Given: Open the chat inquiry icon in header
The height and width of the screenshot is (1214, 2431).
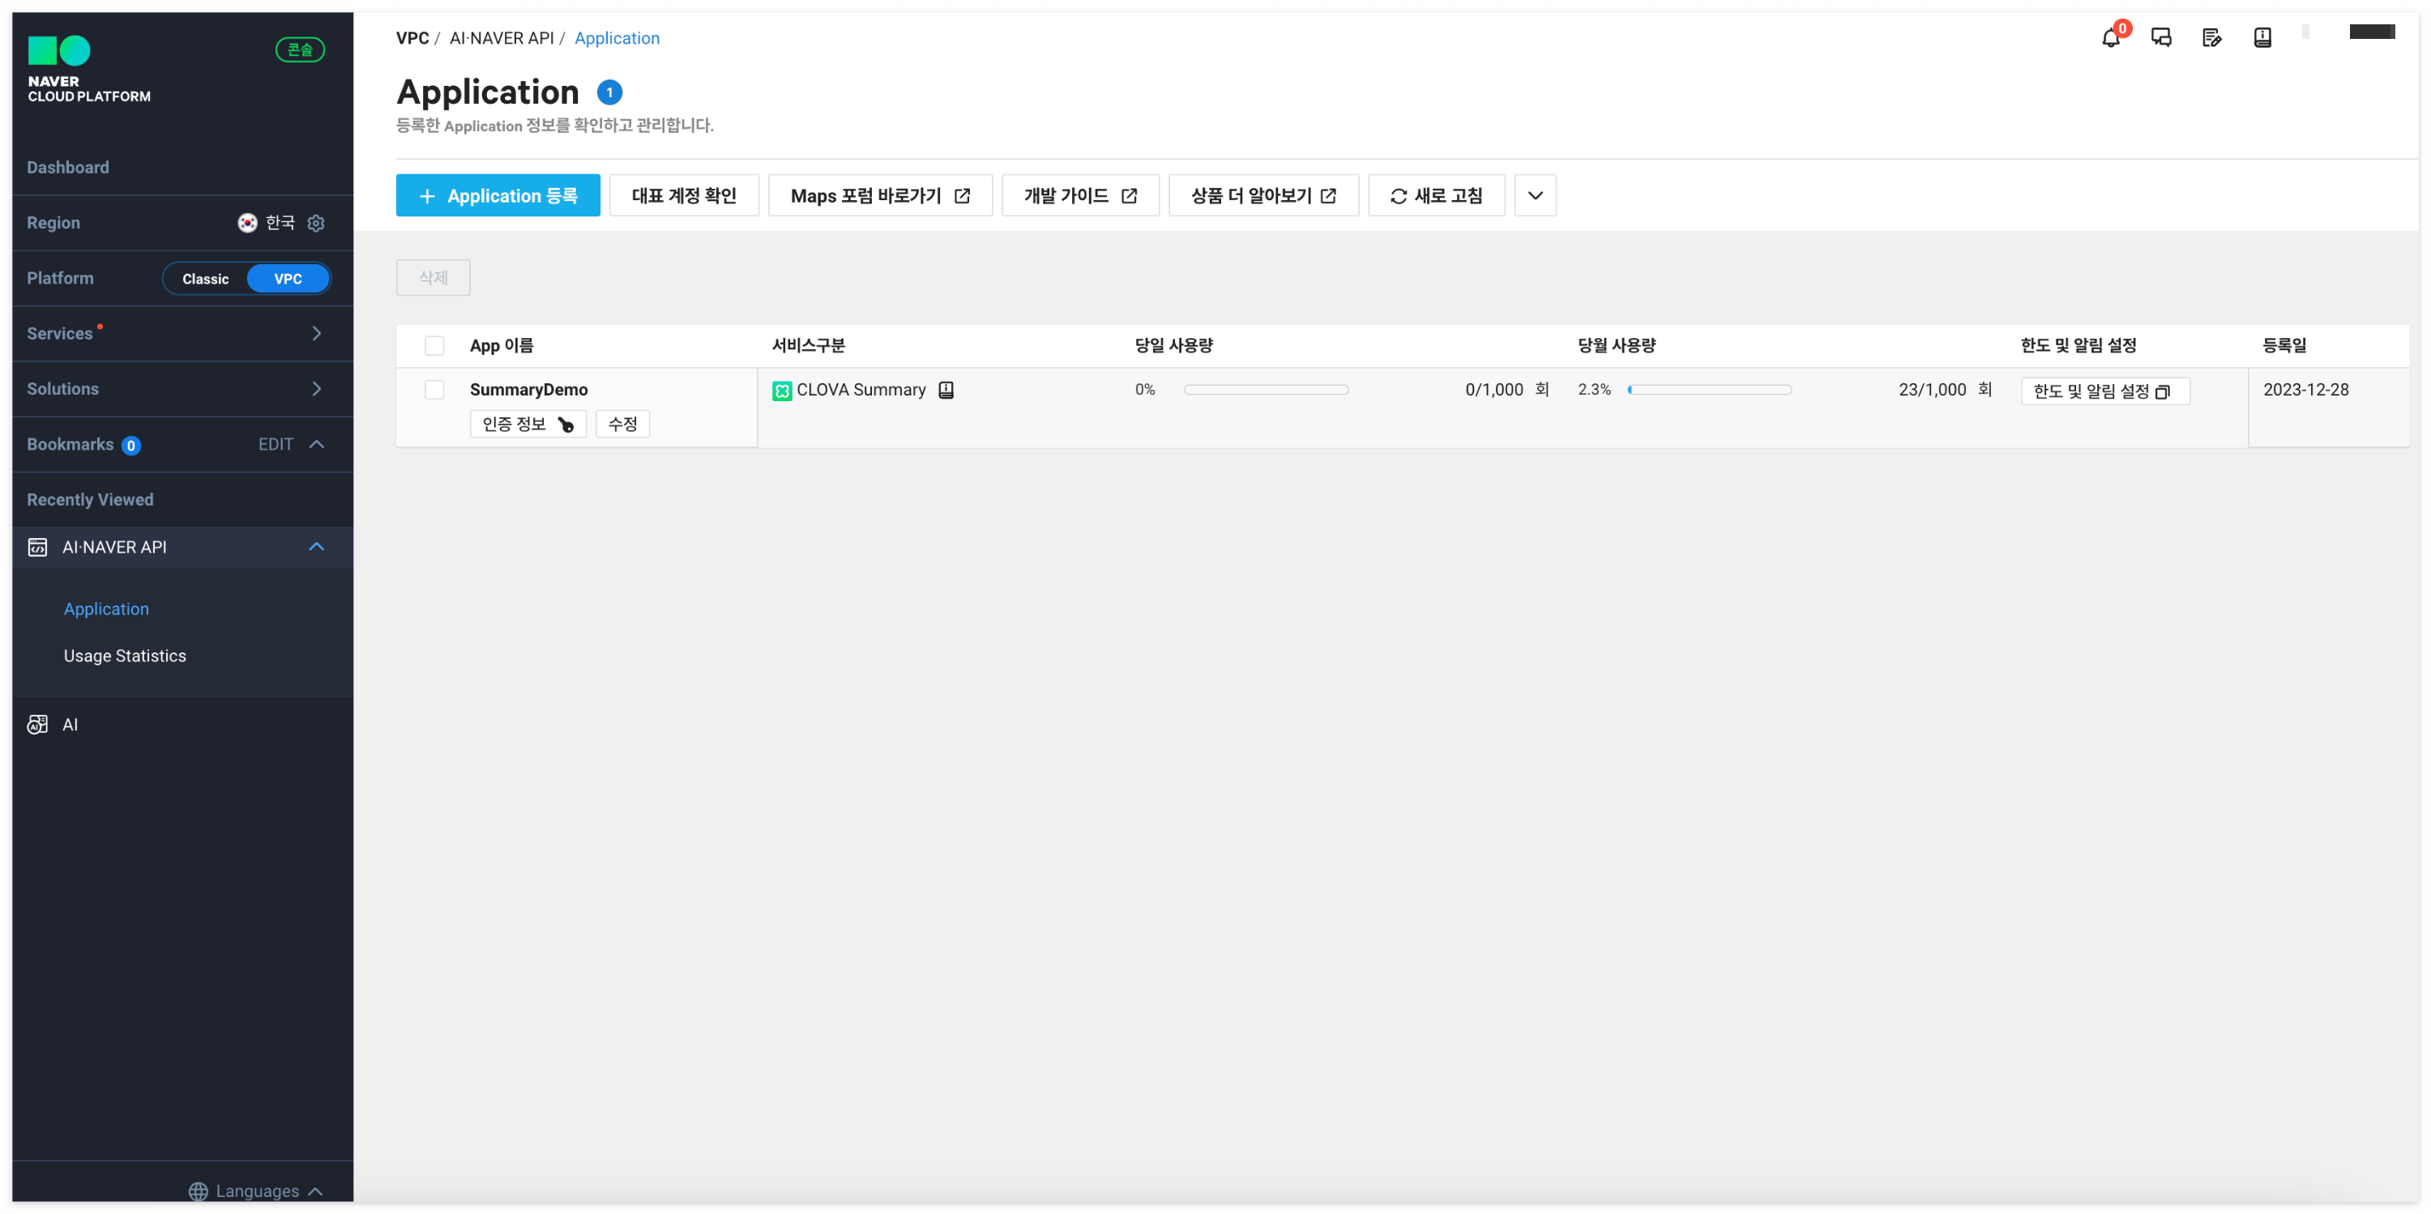Looking at the screenshot, I should click(x=2161, y=38).
